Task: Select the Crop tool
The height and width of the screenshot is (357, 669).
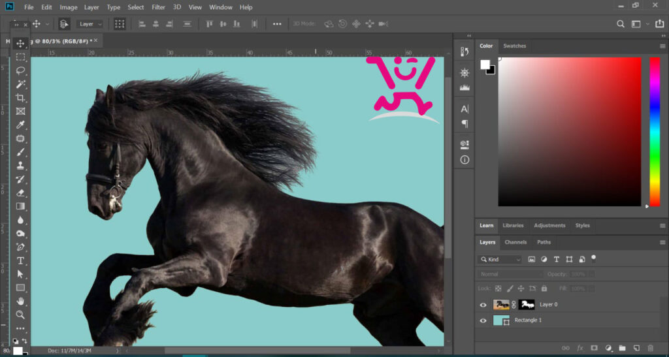Action: tap(20, 98)
